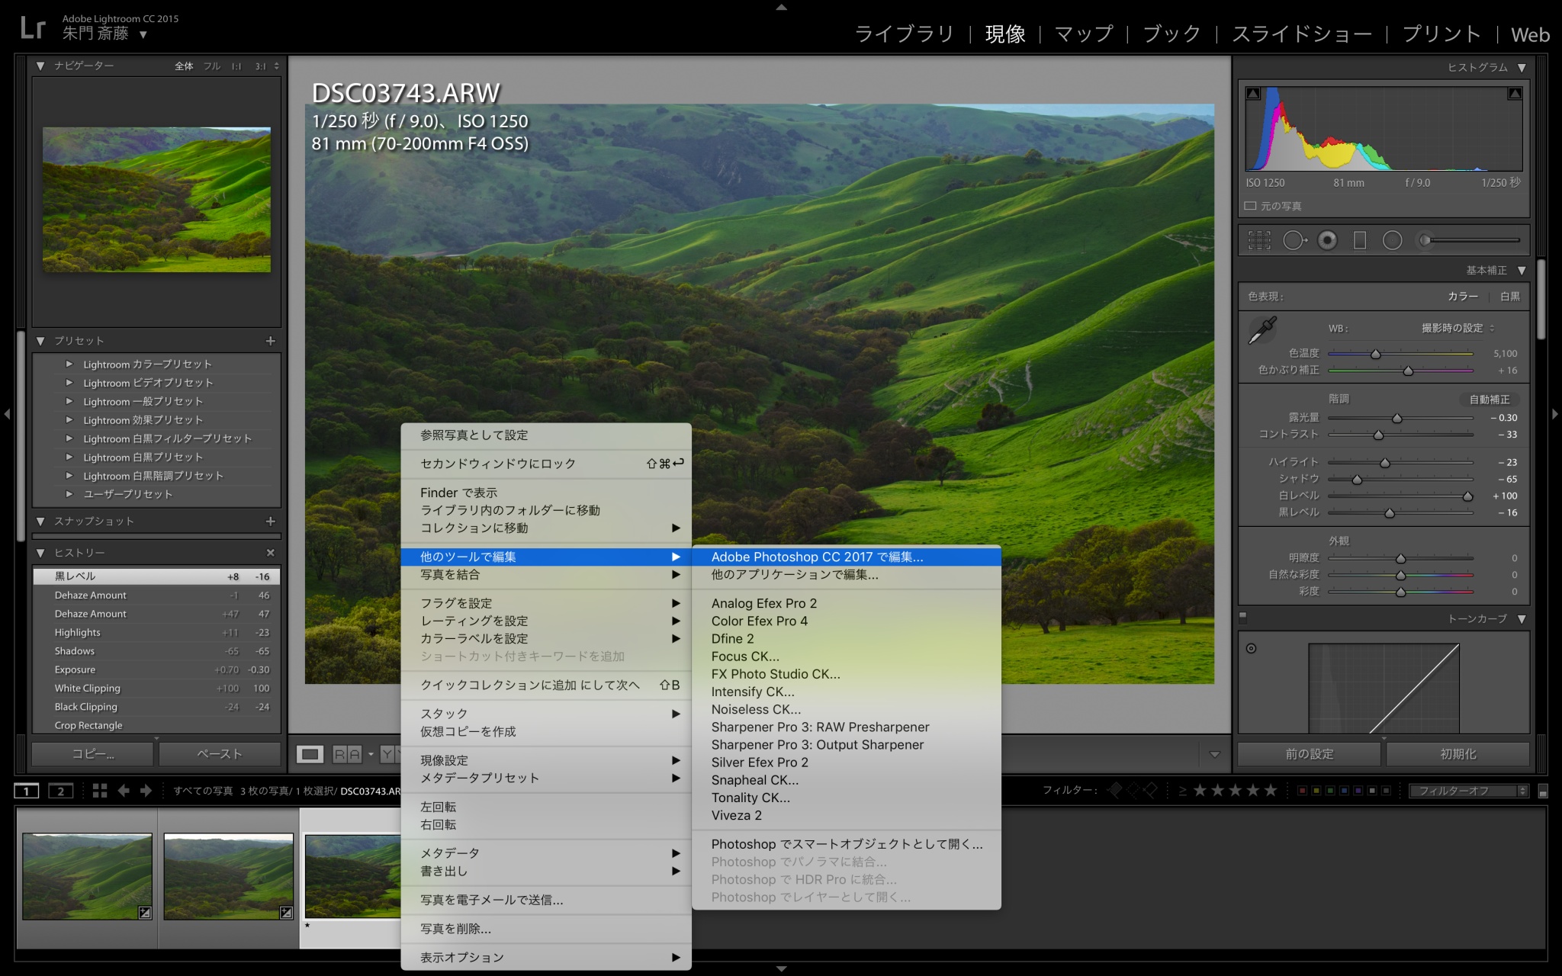Adjust the 明瞭度 clarity slider
Viewport: 1562px width, 976px height.
pyautogui.click(x=1400, y=558)
